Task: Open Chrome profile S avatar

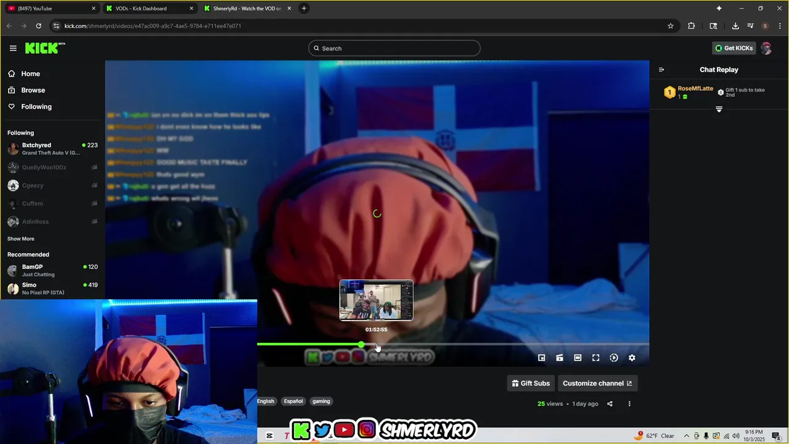Action: pyautogui.click(x=765, y=26)
